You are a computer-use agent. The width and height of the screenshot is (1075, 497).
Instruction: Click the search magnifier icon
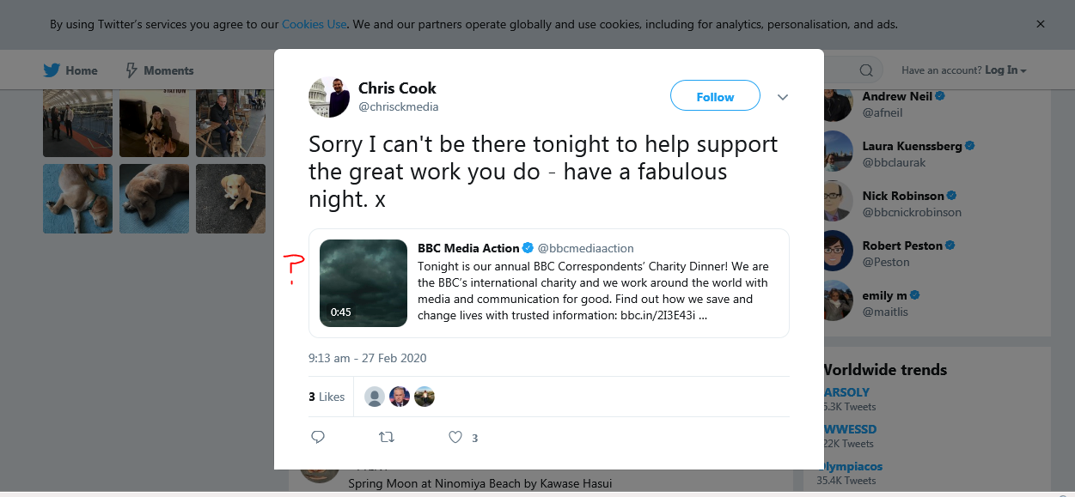point(866,70)
